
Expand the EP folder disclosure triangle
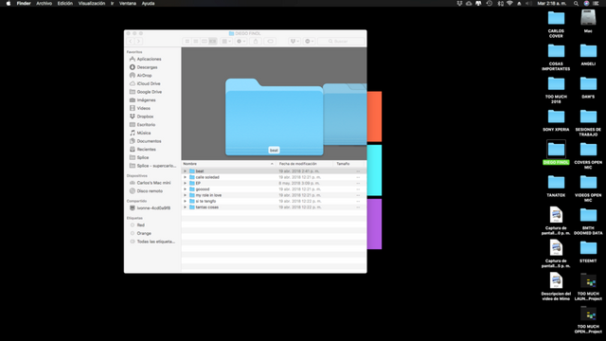186,183
